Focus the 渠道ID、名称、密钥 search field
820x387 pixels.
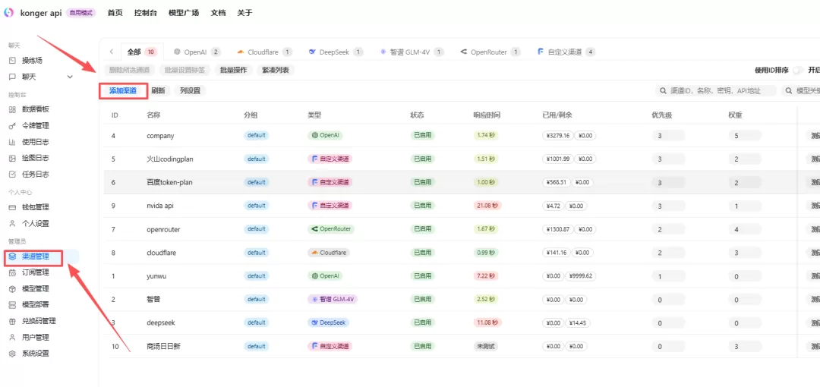click(x=717, y=90)
